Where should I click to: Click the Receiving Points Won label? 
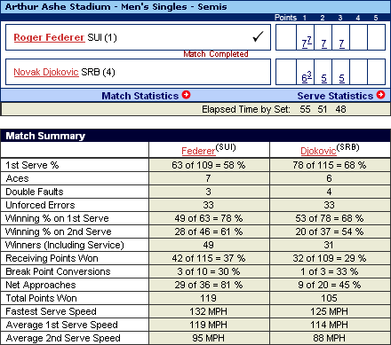[x=52, y=258]
